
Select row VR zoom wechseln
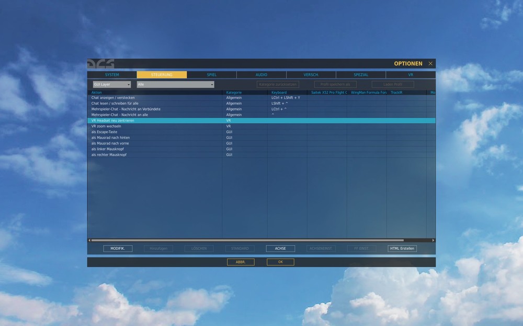[261, 126]
